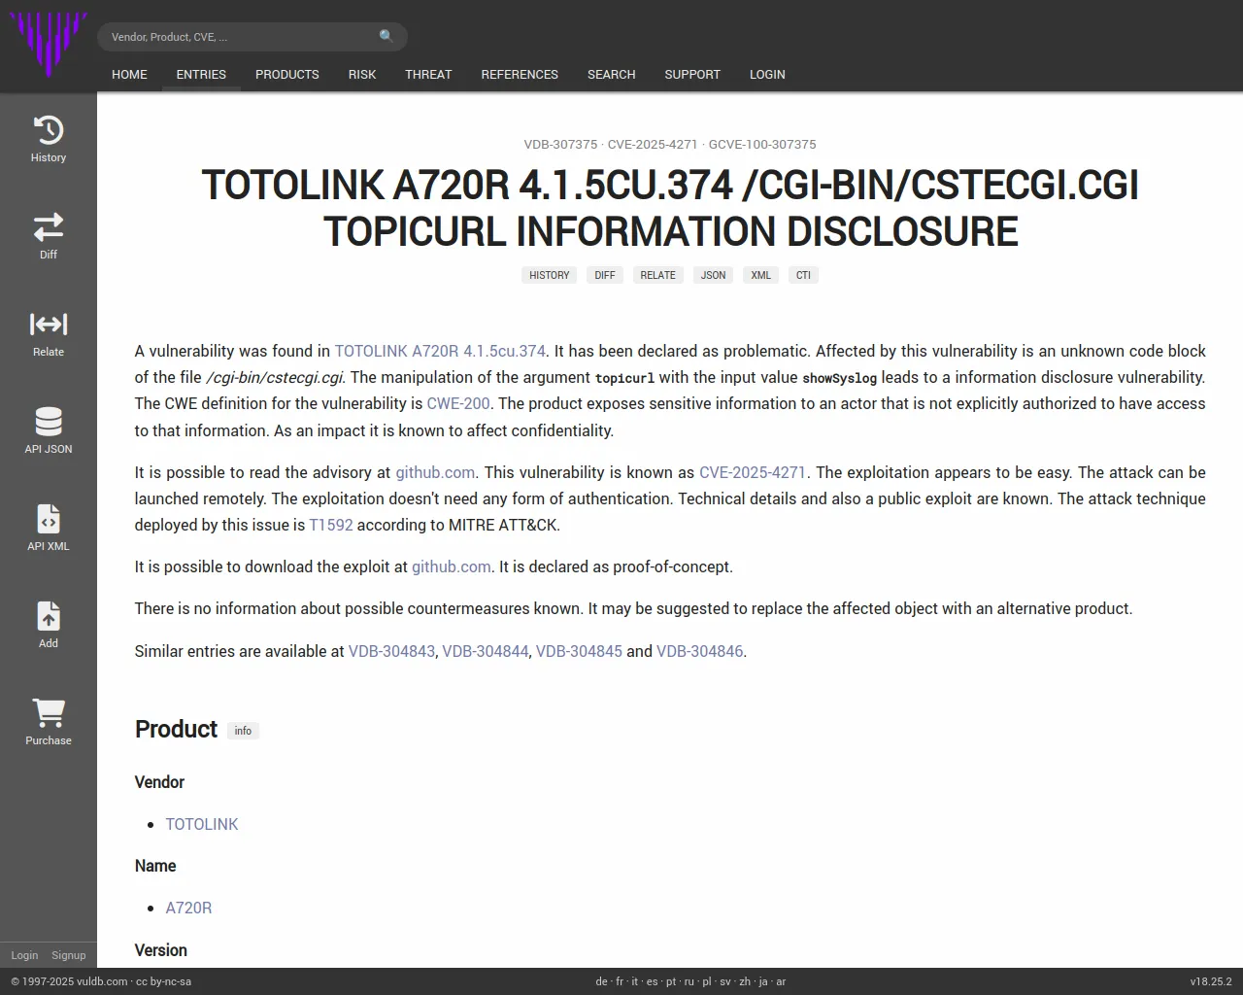Open similar entry VDB-304846
This screenshot has width=1243, height=995.
[699, 651]
